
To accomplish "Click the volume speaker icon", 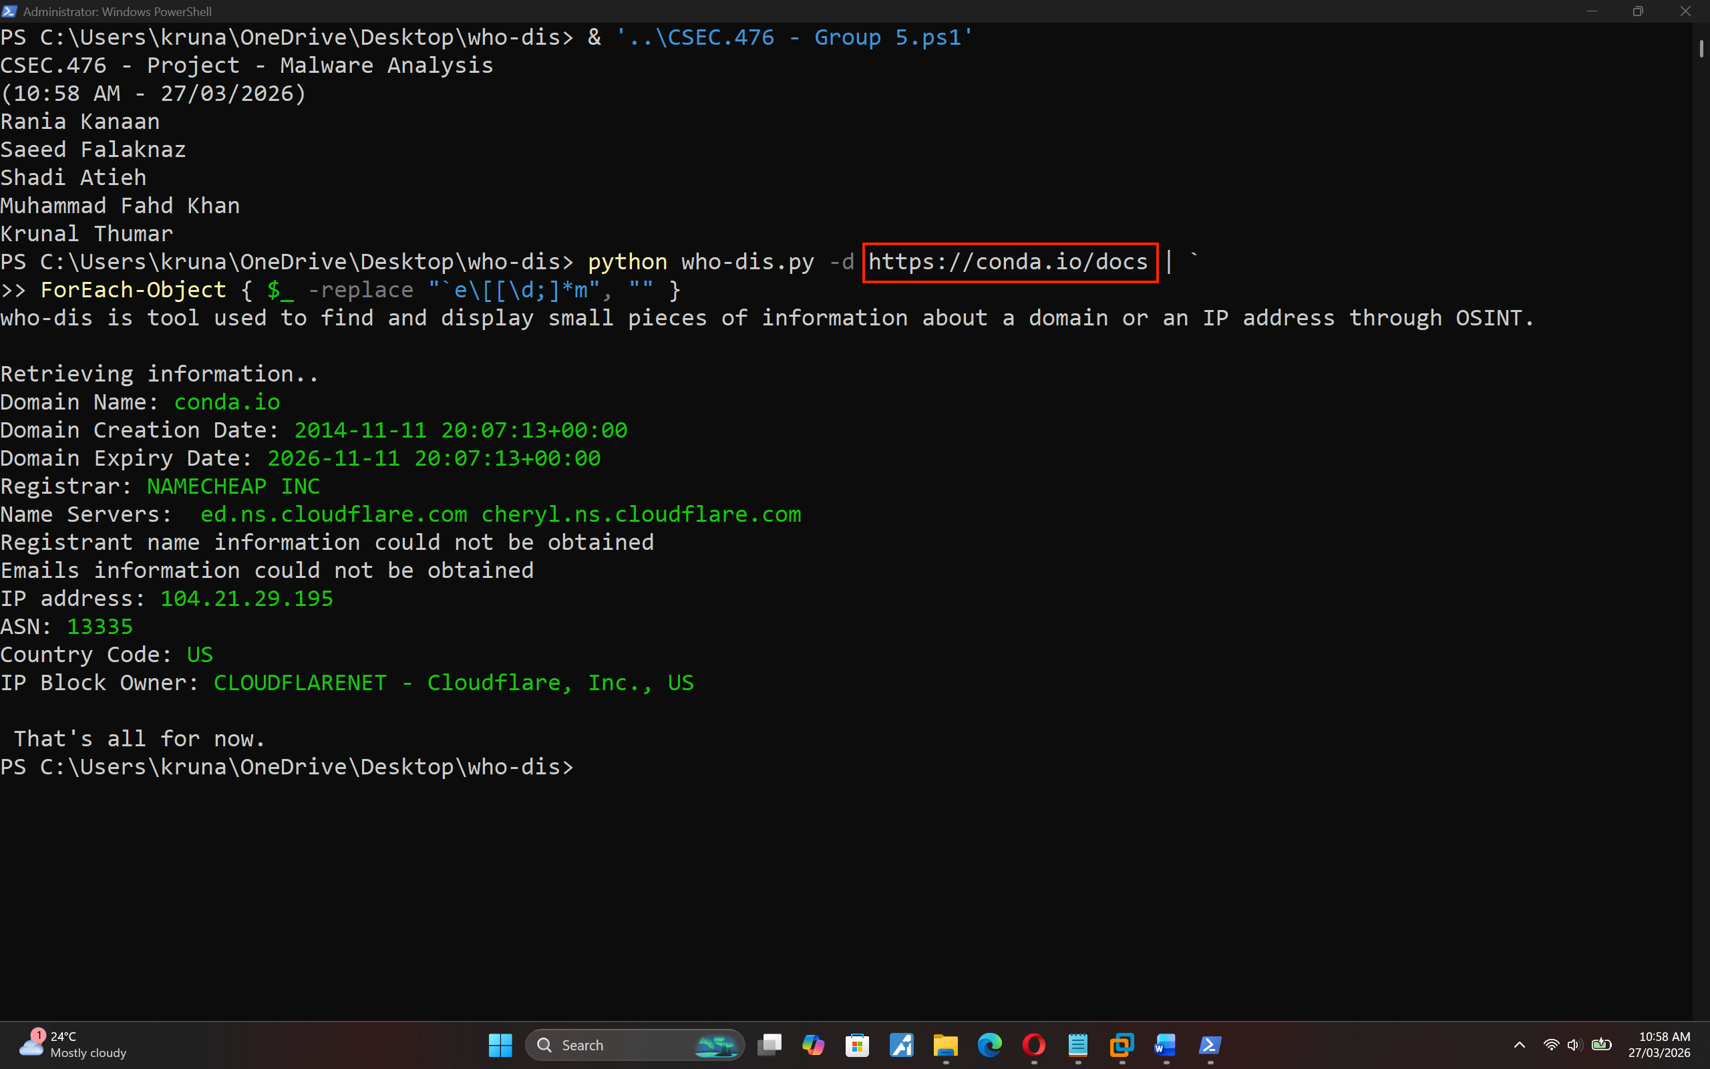I will coord(1574,1044).
